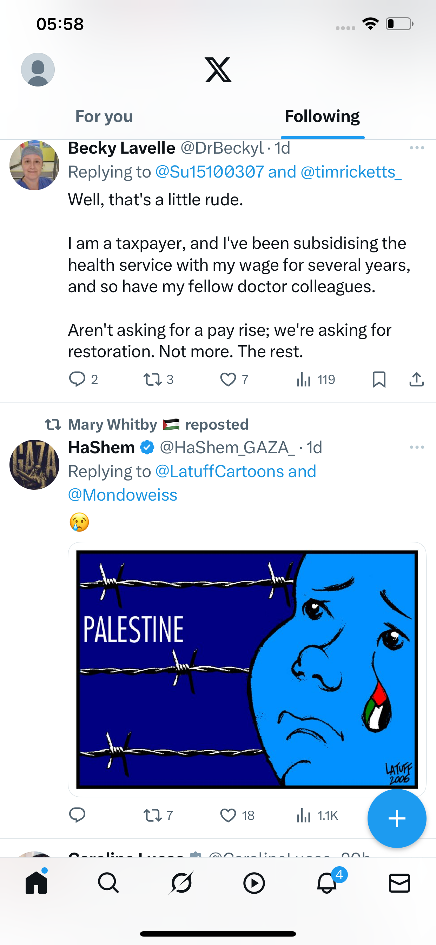The width and height of the screenshot is (436, 945).
Task: Open the Messages envelope icon
Action: coord(399,883)
